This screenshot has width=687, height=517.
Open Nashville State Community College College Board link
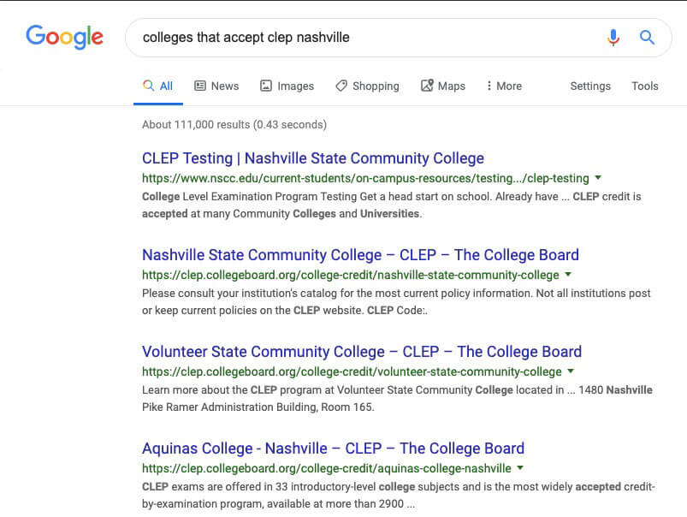360,255
